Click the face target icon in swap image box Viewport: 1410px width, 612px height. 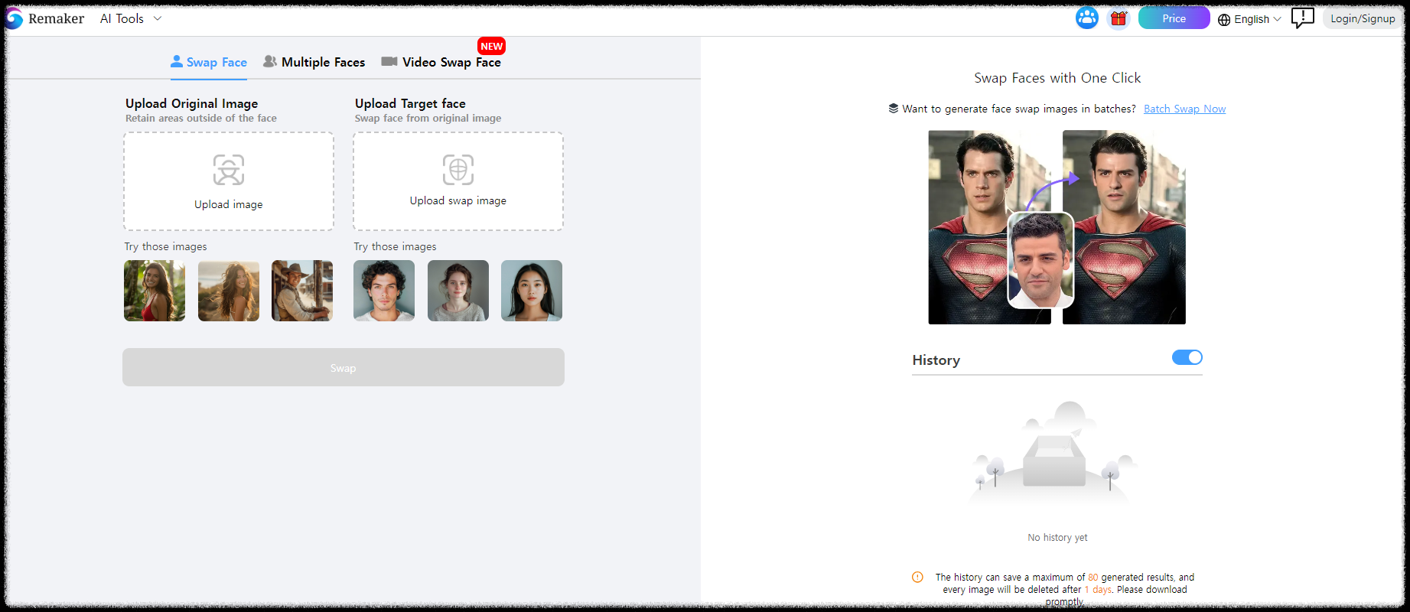coord(458,170)
